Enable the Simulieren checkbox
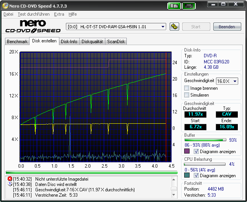The image size is (247, 202). pos(186,95)
